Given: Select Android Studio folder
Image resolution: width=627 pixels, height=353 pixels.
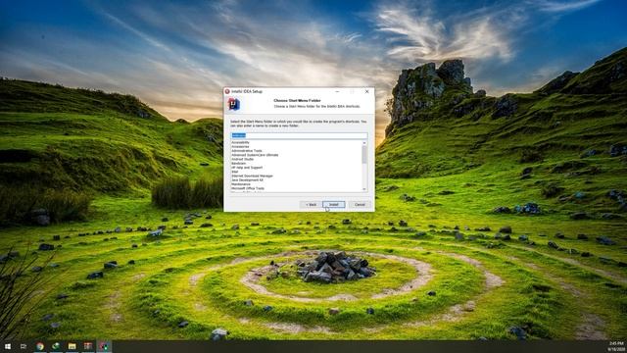Looking at the screenshot, I should (x=242, y=159).
